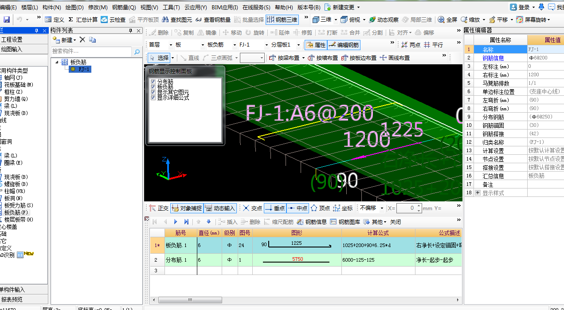Screen dimensions: 564x310
Task: Open 其他 dropdown in rebar toolbar
Action: pyautogui.click(x=375, y=222)
